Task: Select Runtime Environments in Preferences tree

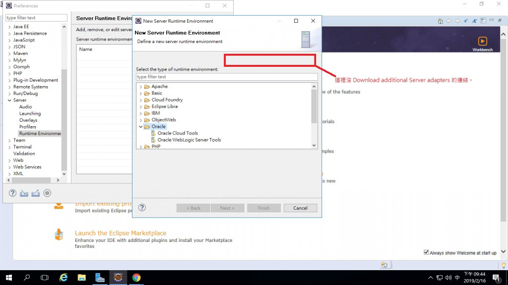Action: point(40,134)
